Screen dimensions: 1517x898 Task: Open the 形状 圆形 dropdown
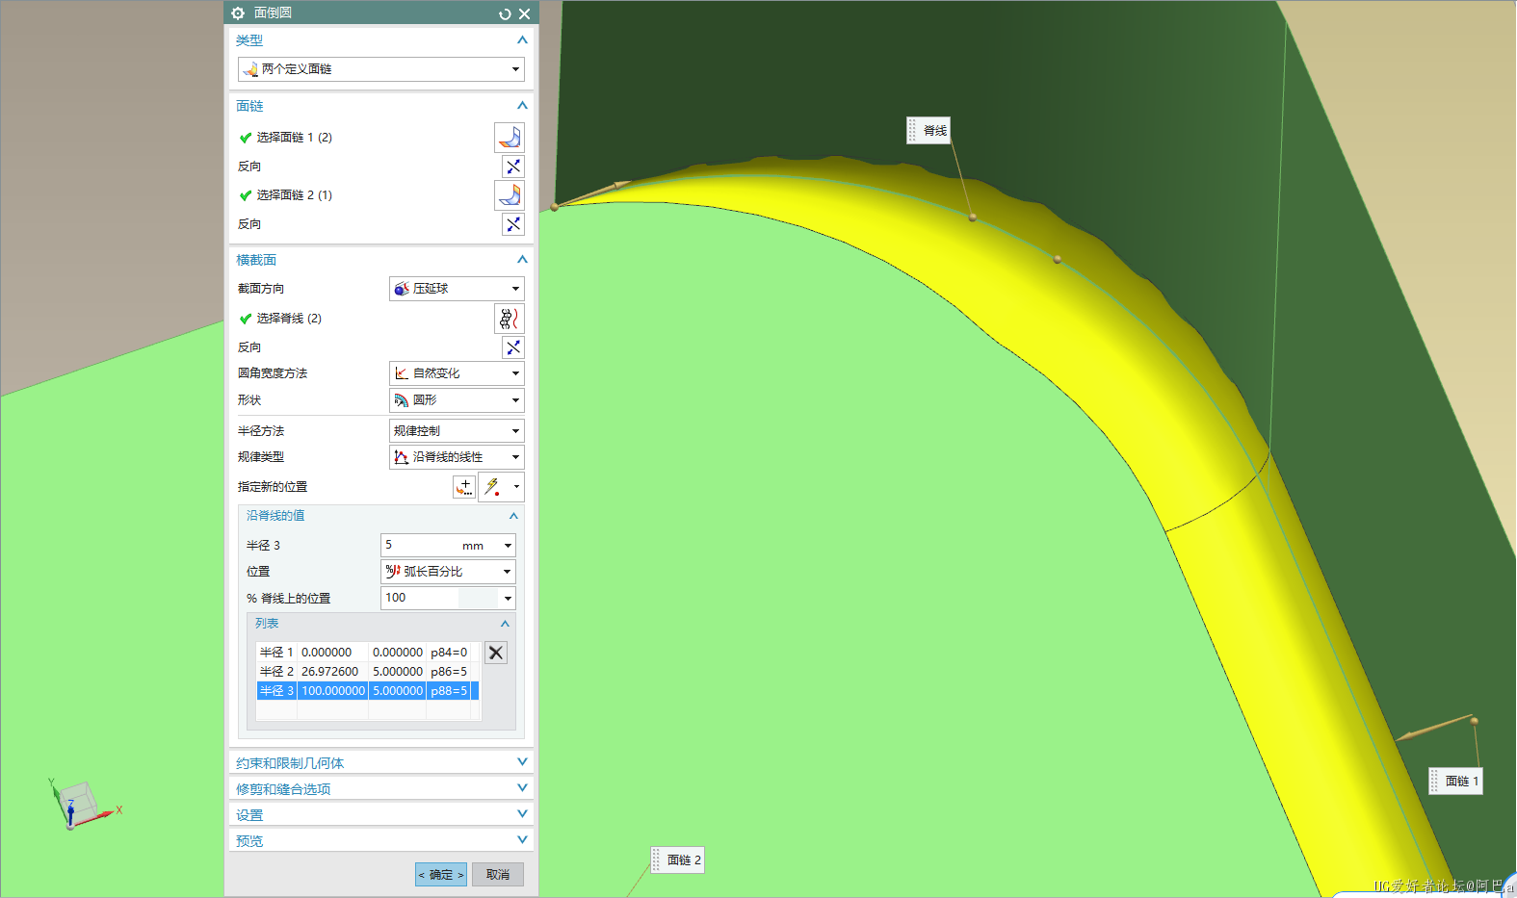coord(457,400)
